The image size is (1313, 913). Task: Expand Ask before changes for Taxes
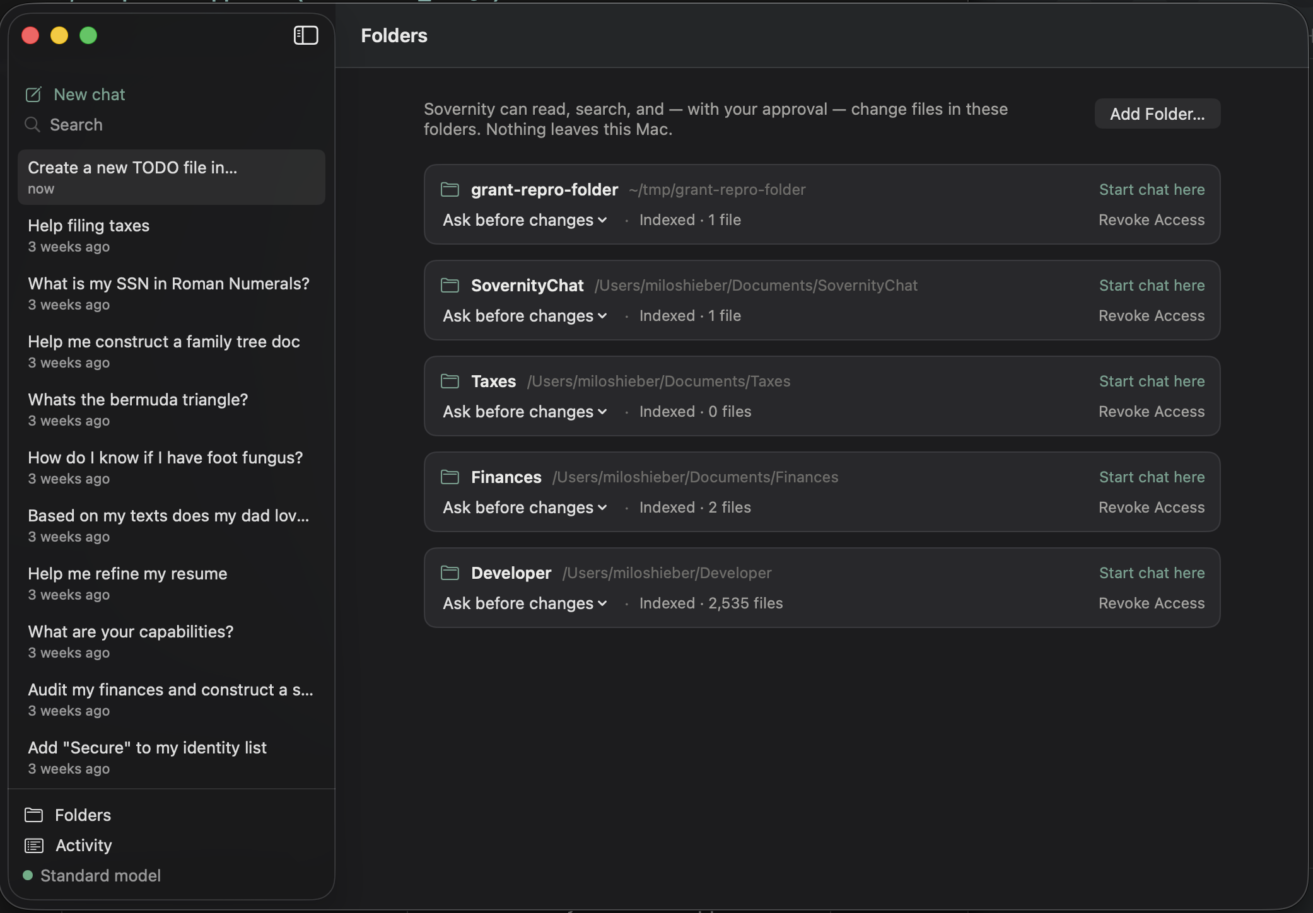pyautogui.click(x=525, y=412)
